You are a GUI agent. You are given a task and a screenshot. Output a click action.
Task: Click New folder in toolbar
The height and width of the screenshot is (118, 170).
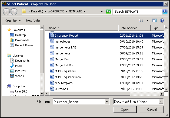coord(33,20)
